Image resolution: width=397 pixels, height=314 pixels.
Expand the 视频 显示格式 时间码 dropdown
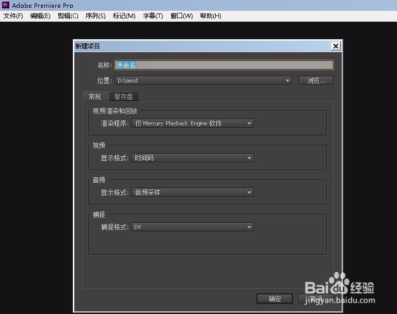[193, 158]
